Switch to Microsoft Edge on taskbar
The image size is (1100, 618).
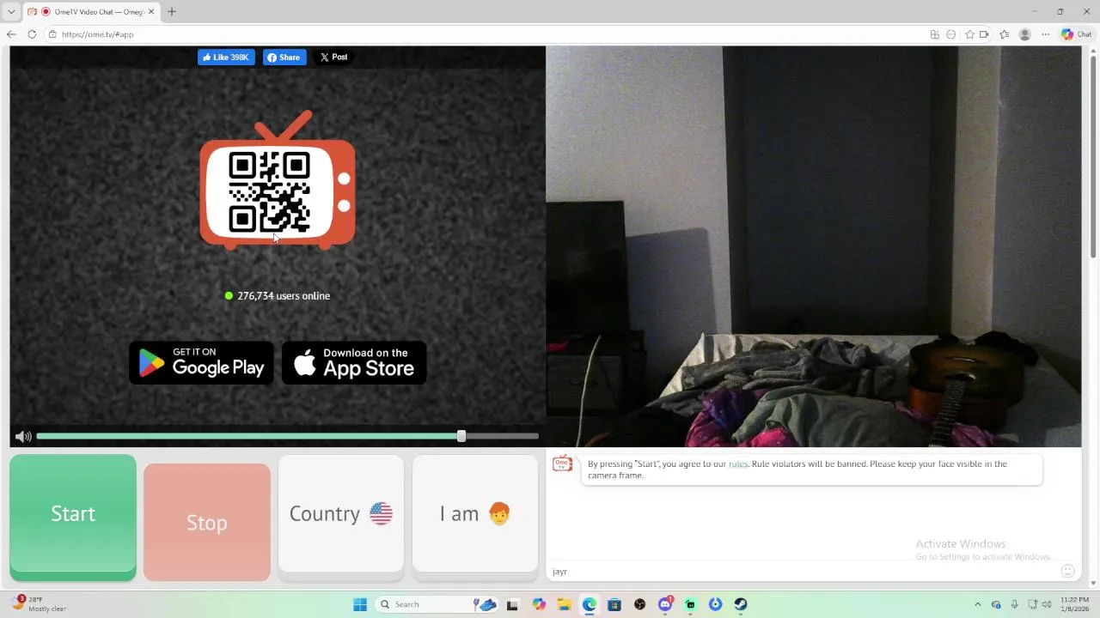pyautogui.click(x=589, y=604)
